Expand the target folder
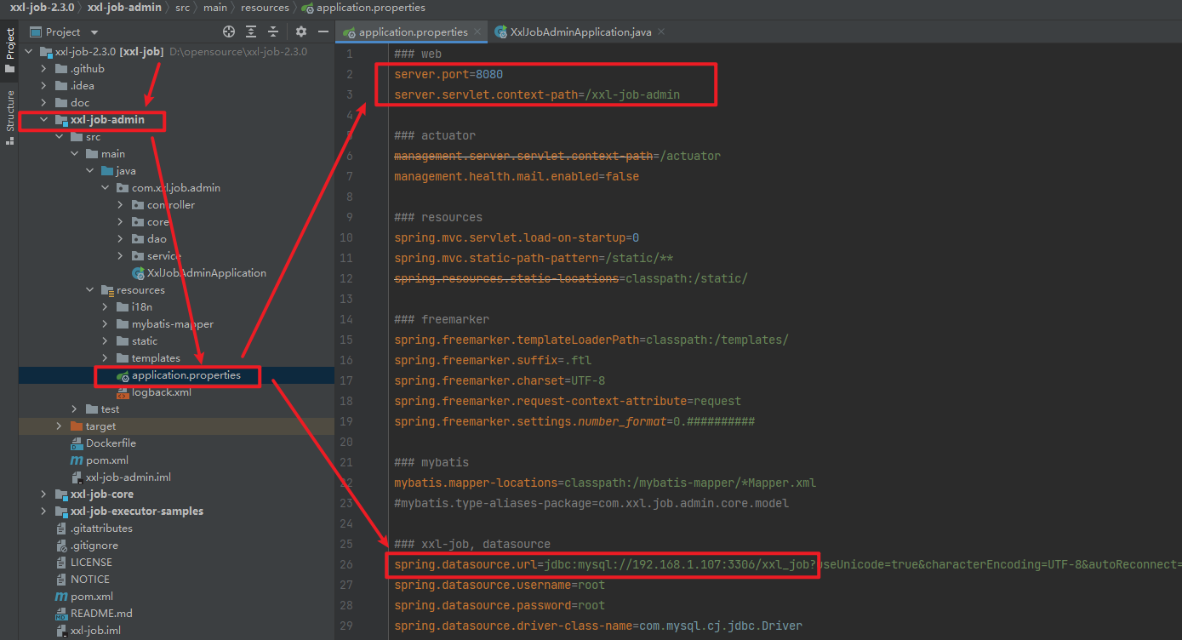Image resolution: width=1182 pixels, height=640 pixels. tap(59, 426)
